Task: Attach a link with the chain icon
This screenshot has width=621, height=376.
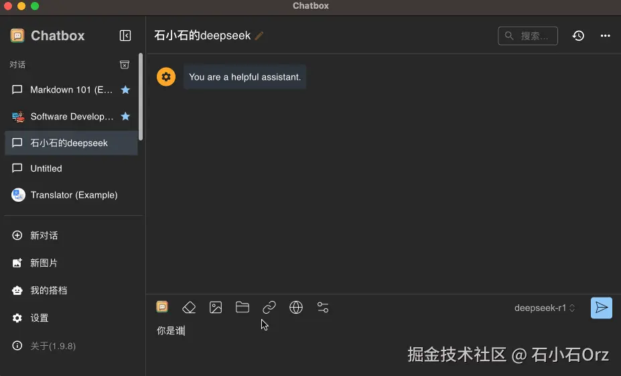Action: pyautogui.click(x=269, y=308)
